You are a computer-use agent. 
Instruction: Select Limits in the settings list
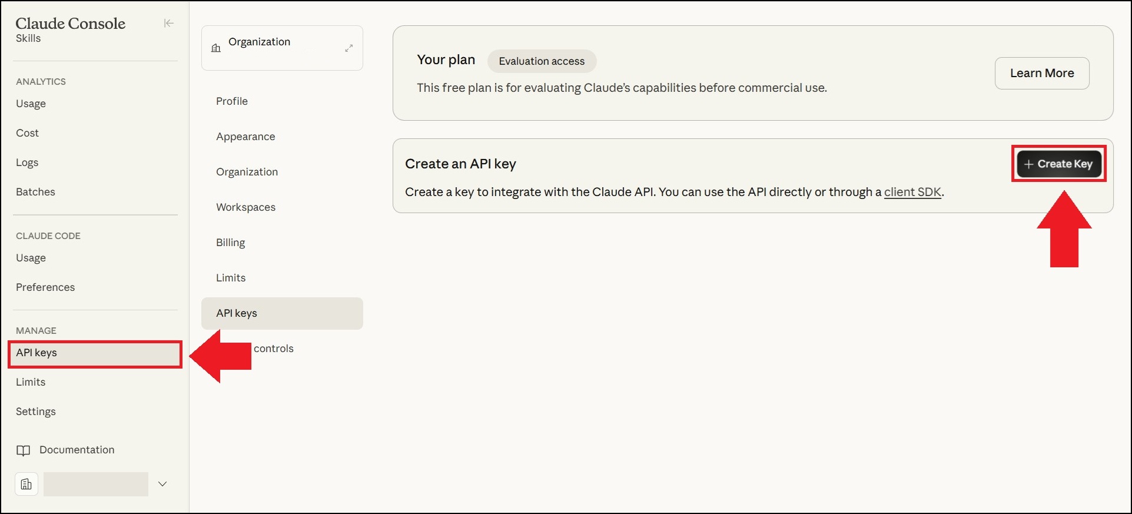pyautogui.click(x=231, y=278)
